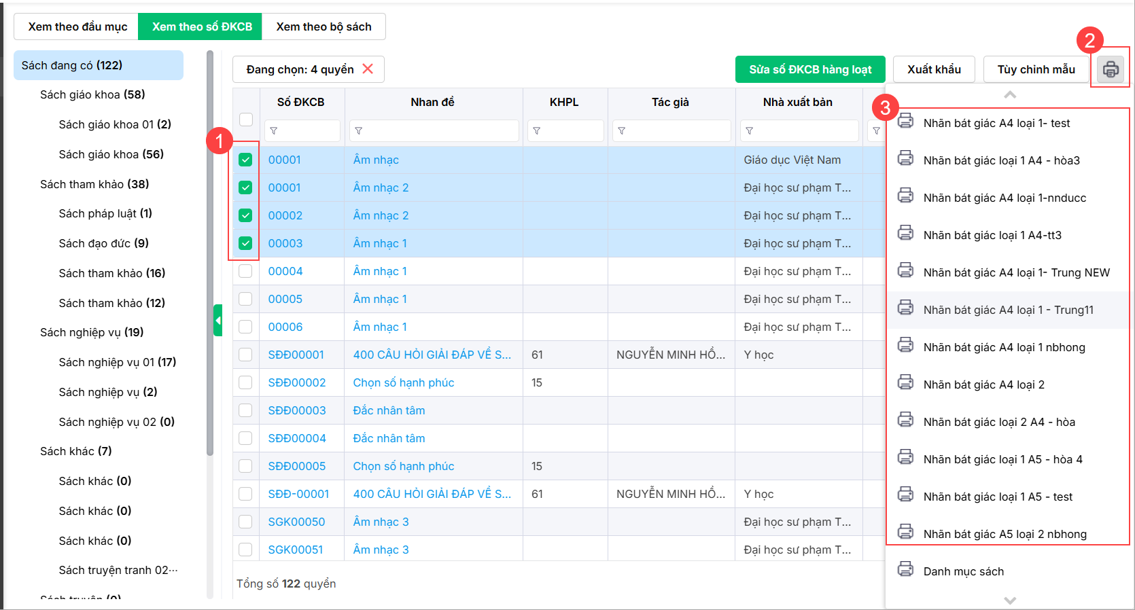
Task: Select Sách đang có (122) root node
Action: pos(99,65)
